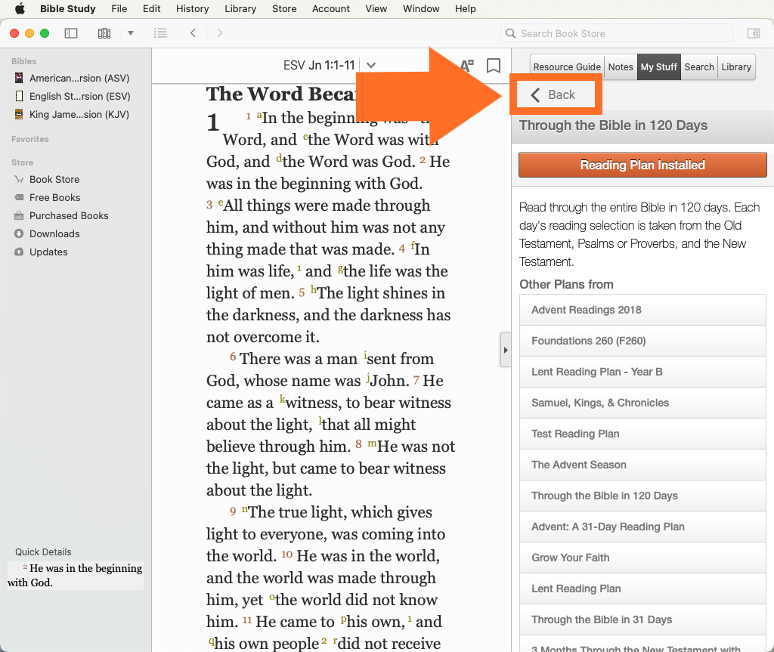Click the Free Books tag icon

coord(19,197)
